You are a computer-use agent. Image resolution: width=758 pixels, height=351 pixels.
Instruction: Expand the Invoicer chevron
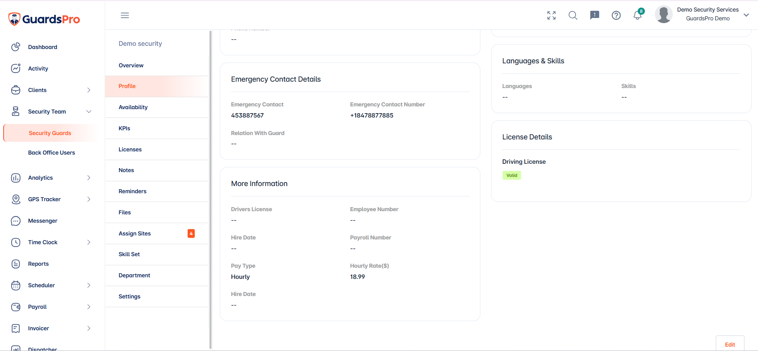tap(89, 328)
